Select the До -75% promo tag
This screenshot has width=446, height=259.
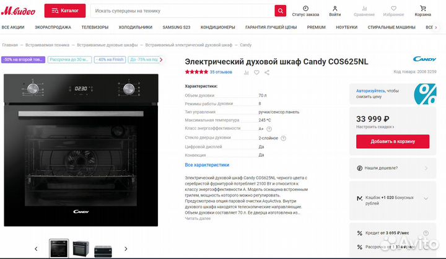tap(144, 59)
